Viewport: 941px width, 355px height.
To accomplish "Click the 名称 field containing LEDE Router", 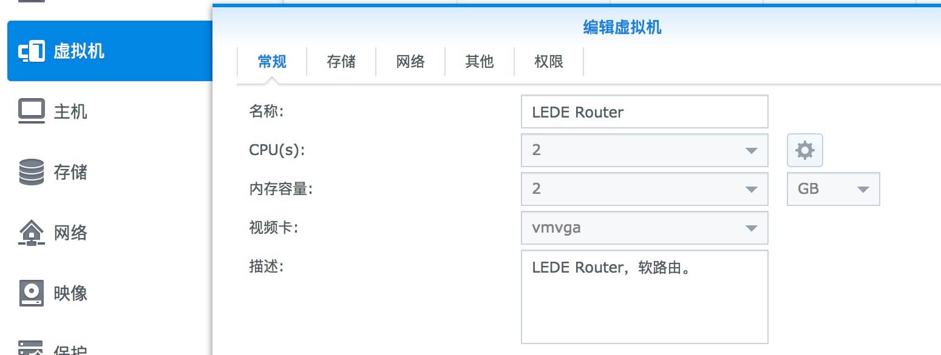I will (x=645, y=111).
